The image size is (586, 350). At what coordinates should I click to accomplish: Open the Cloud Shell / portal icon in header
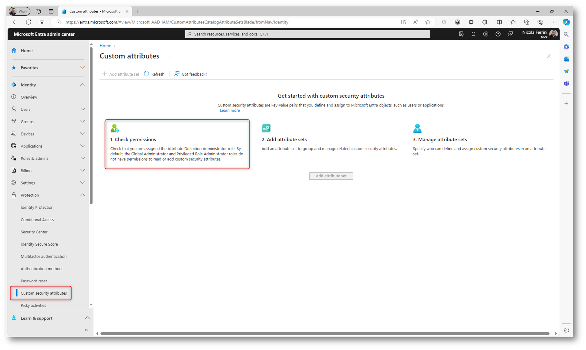461,34
